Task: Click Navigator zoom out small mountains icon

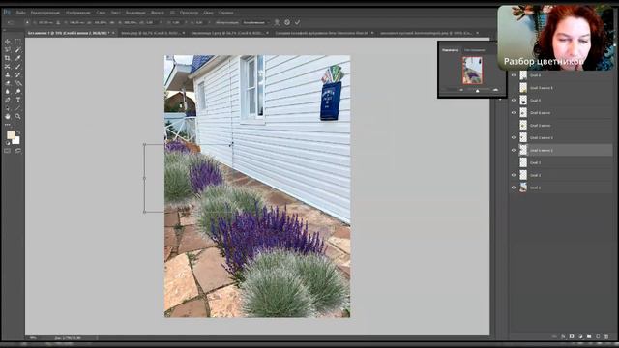Action: 461,90
